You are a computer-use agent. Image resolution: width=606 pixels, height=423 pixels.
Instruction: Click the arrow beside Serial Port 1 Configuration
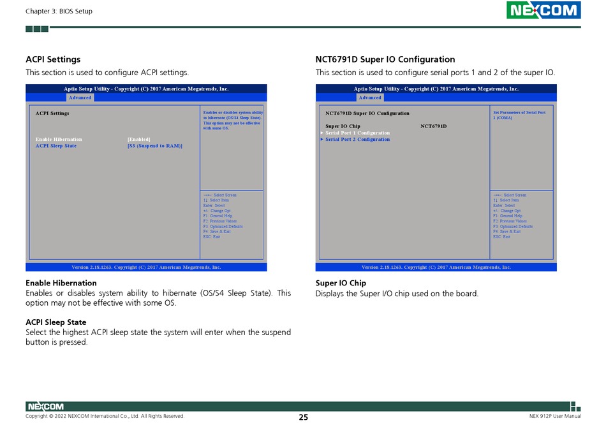coord(322,133)
